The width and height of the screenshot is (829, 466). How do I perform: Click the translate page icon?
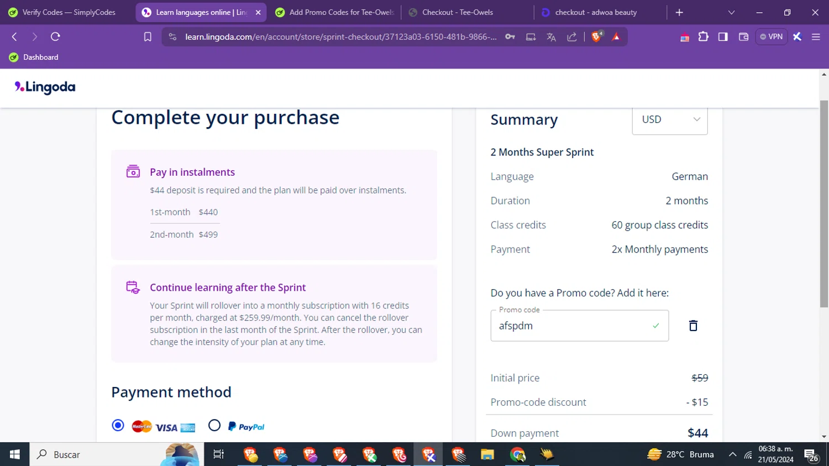pos(551,36)
